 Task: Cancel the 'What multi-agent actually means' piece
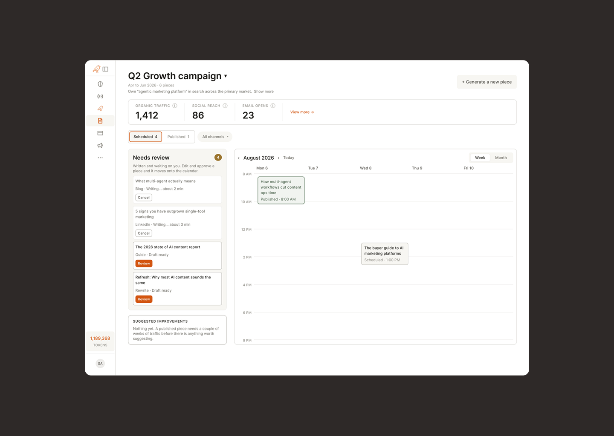coord(144,198)
